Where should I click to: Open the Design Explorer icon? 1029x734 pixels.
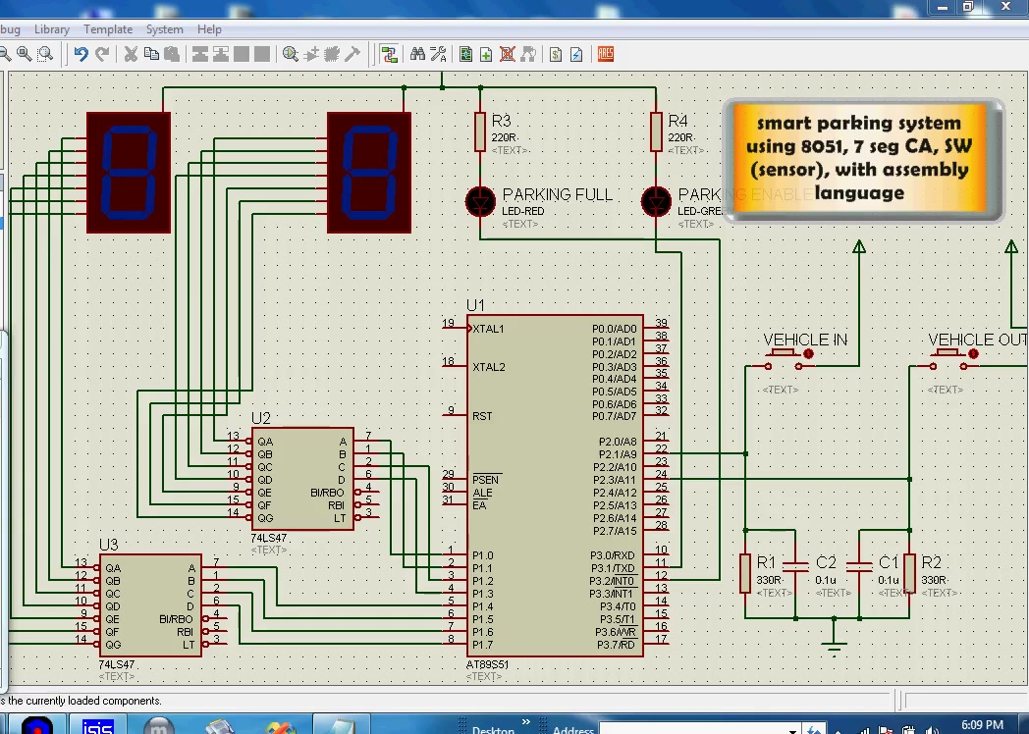(466, 54)
